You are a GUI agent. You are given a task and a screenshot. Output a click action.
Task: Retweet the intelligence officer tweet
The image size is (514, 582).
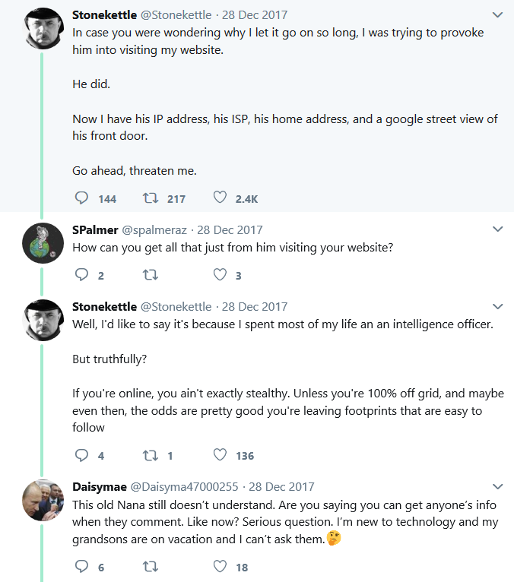pos(151,455)
